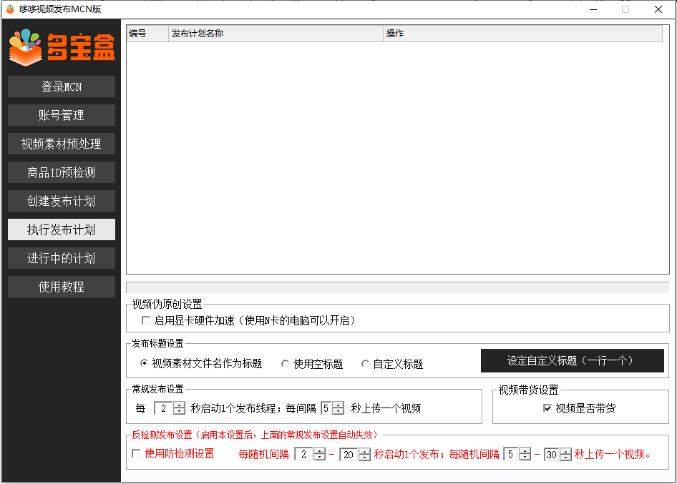Increase 反检测 upload maximum (30) up arrow

[x=565, y=451]
